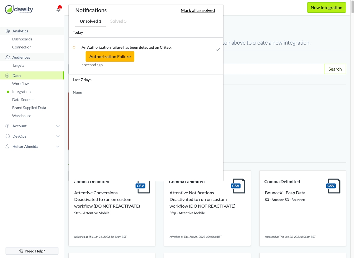Click the Analytics pie chart icon
This screenshot has width=354, height=258.
(8, 31)
